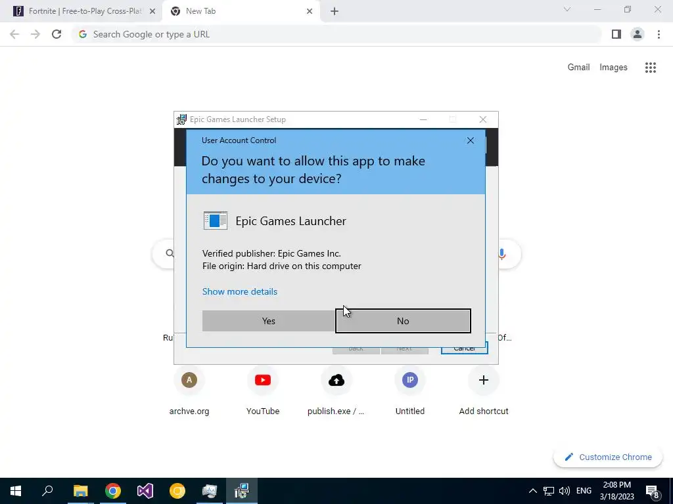The image size is (673, 504).
Task: Click the Epic Games Launcher app icon
Action: 216,220
